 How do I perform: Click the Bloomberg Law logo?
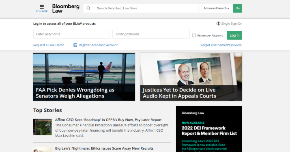(x=66, y=9)
